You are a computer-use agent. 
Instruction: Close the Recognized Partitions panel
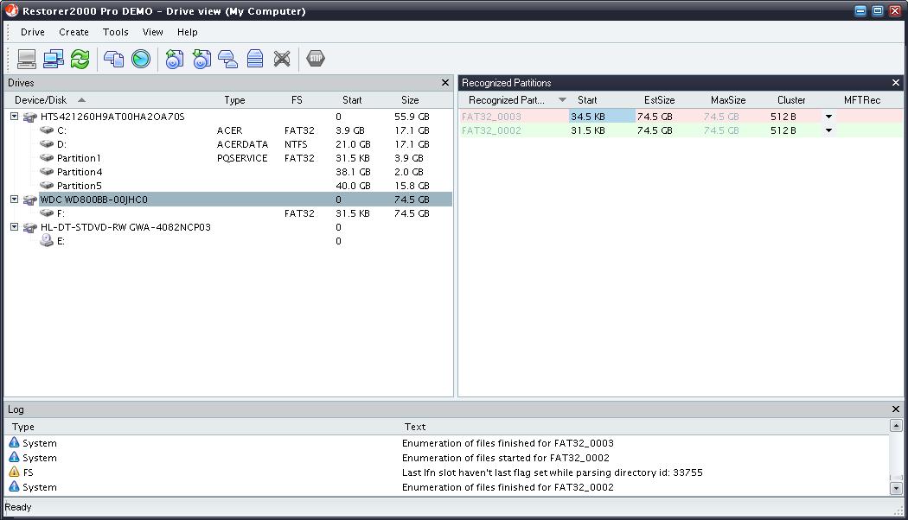point(895,83)
